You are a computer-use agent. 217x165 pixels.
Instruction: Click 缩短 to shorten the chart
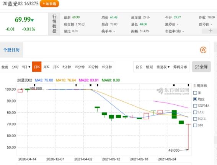click(150, 67)
